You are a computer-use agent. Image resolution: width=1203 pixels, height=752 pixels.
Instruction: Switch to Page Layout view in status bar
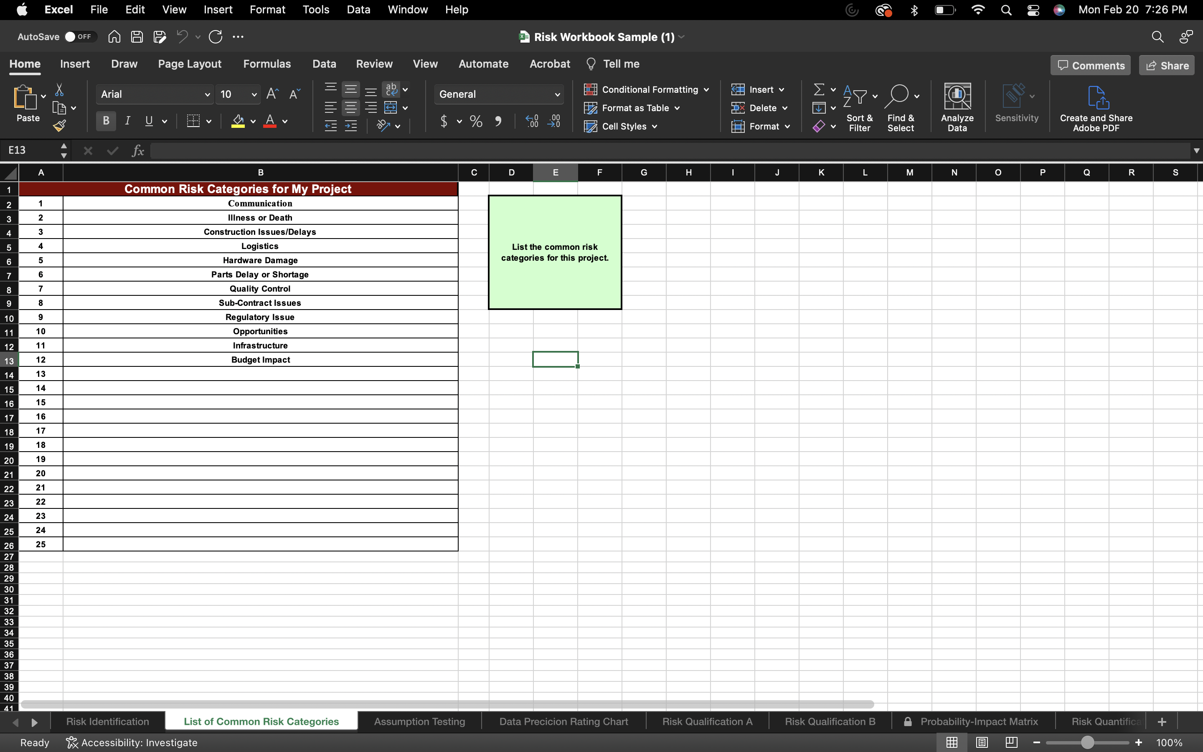[982, 742]
